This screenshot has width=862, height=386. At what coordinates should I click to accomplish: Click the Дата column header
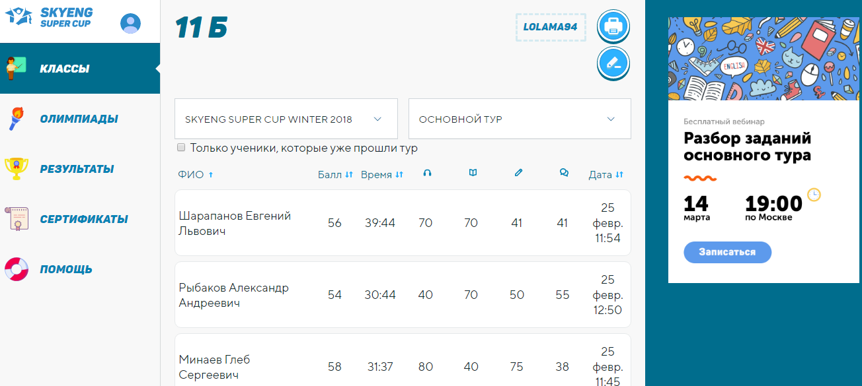600,175
